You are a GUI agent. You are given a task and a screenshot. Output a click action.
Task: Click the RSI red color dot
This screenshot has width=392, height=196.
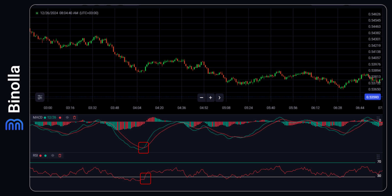40,155
